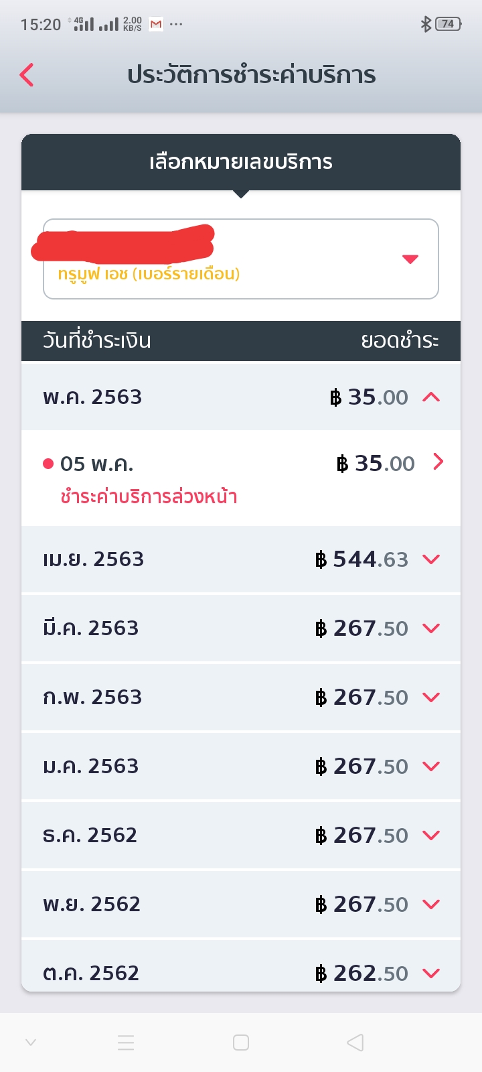Viewport: 482px width, 1072px height.
Task: Tap the pink back arrow
Action: [x=27, y=74]
